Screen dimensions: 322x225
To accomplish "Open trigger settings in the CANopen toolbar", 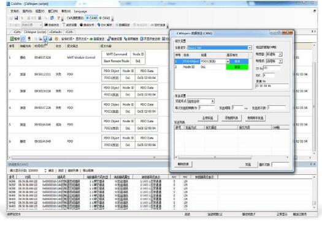I will [115, 39].
